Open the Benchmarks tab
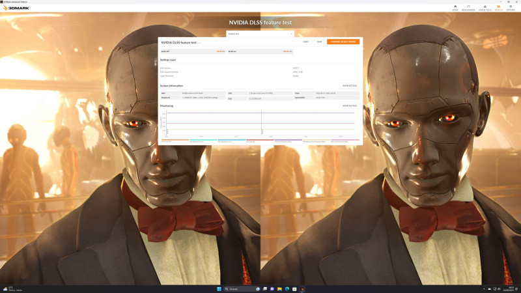Image resolution: width=521 pixels, height=293 pixels. click(468, 8)
